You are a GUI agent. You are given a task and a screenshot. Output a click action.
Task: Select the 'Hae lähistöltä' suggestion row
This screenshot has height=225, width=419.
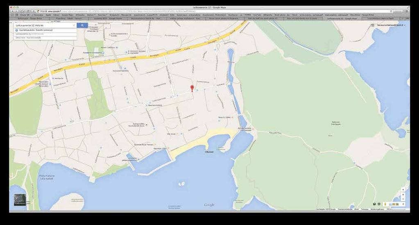click(45, 30)
